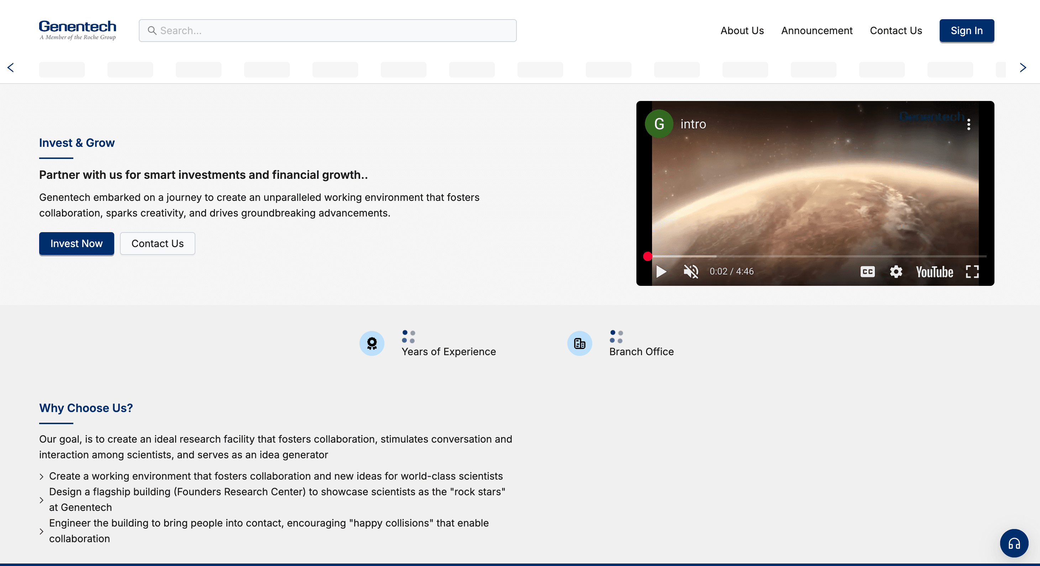Click the Sign In button
Screen dimensions: 1040x566
pos(966,31)
